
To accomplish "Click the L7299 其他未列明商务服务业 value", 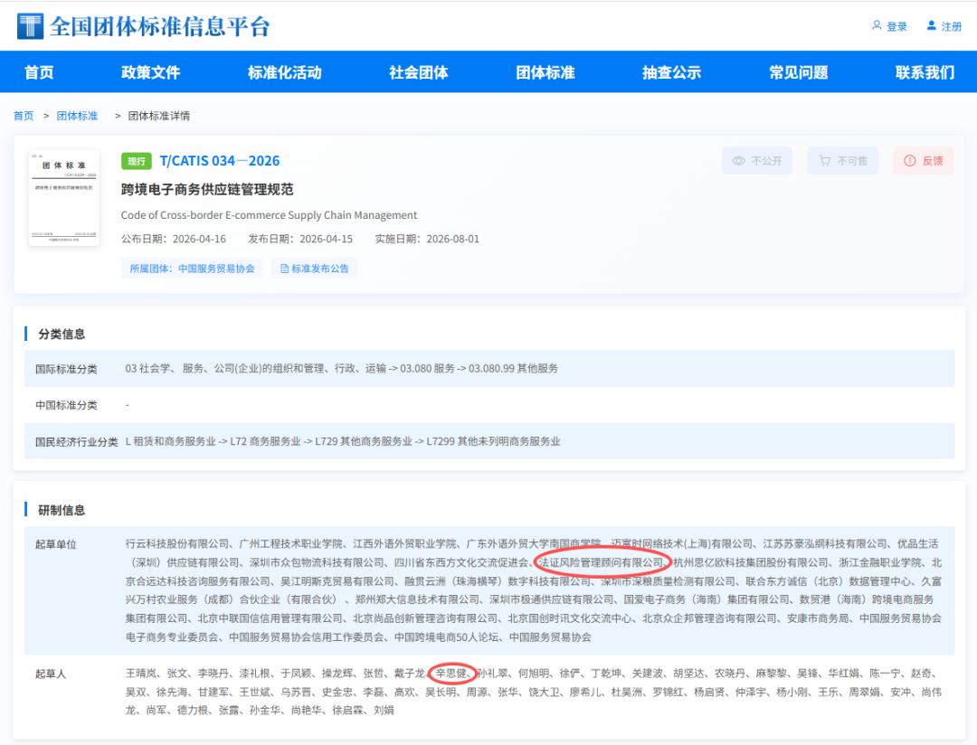I will coord(493,441).
